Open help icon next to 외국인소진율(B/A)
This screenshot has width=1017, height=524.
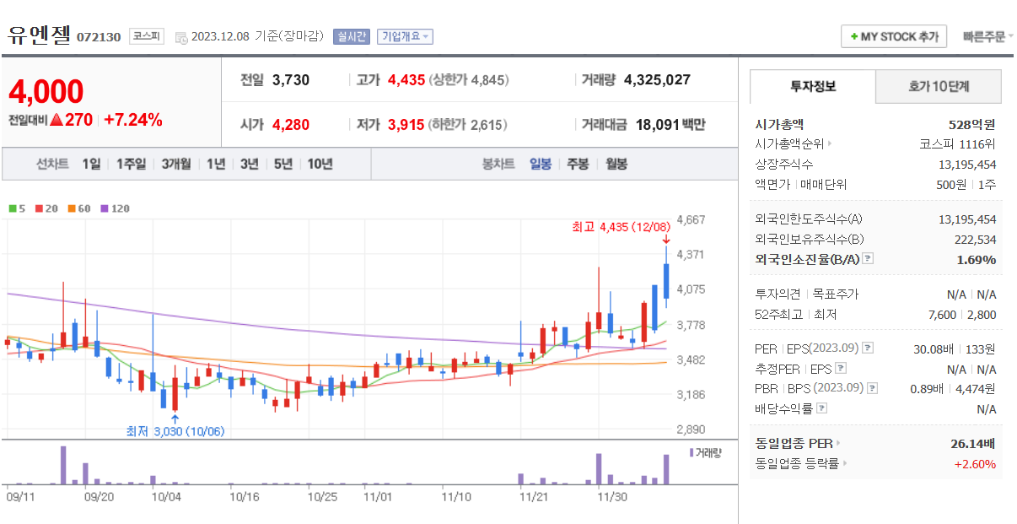pyautogui.click(x=868, y=259)
